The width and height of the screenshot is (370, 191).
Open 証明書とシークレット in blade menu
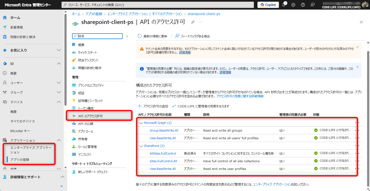tap(91, 101)
